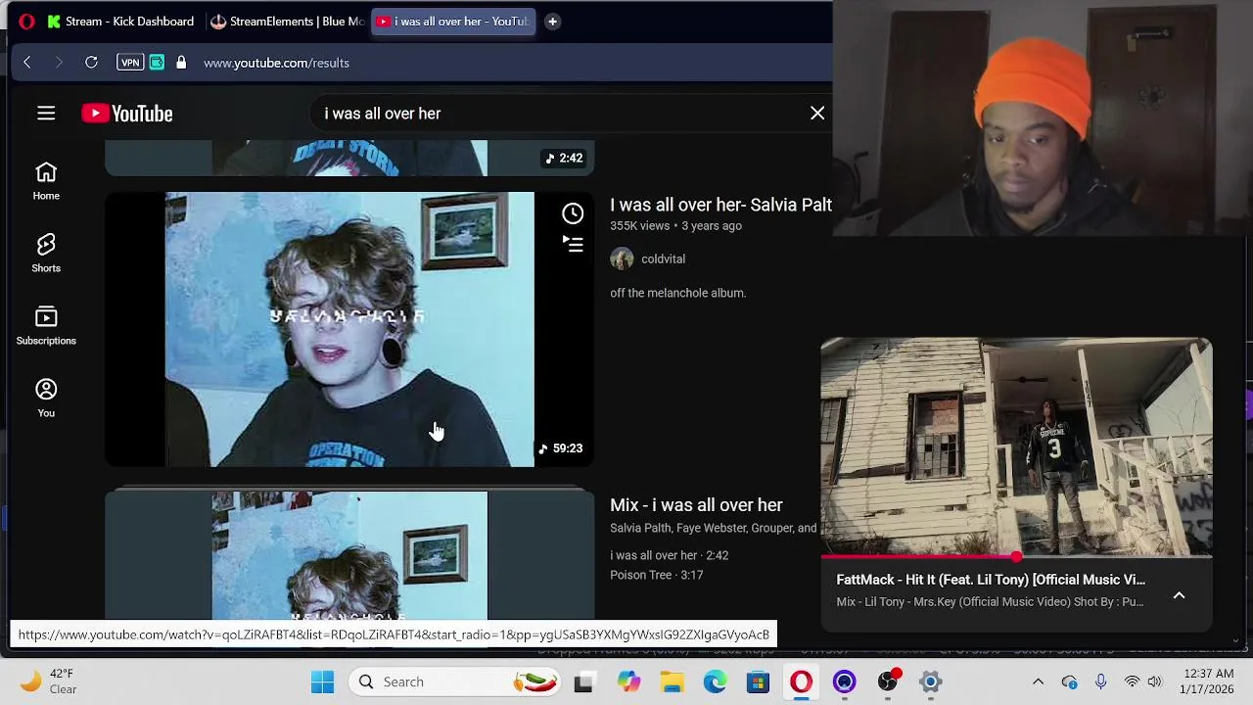Show hidden system tray icons
The width and height of the screenshot is (1253, 705).
pos(1038,681)
